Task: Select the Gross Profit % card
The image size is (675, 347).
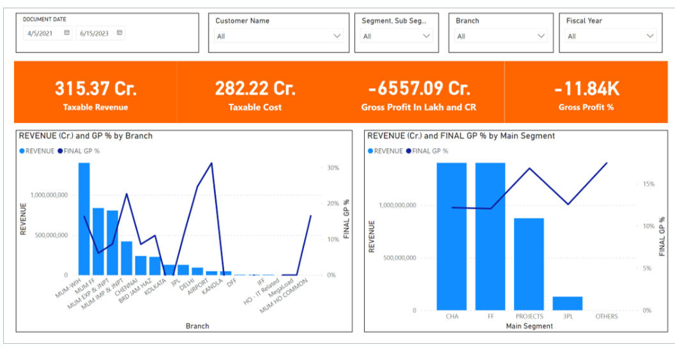Action: [x=586, y=92]
